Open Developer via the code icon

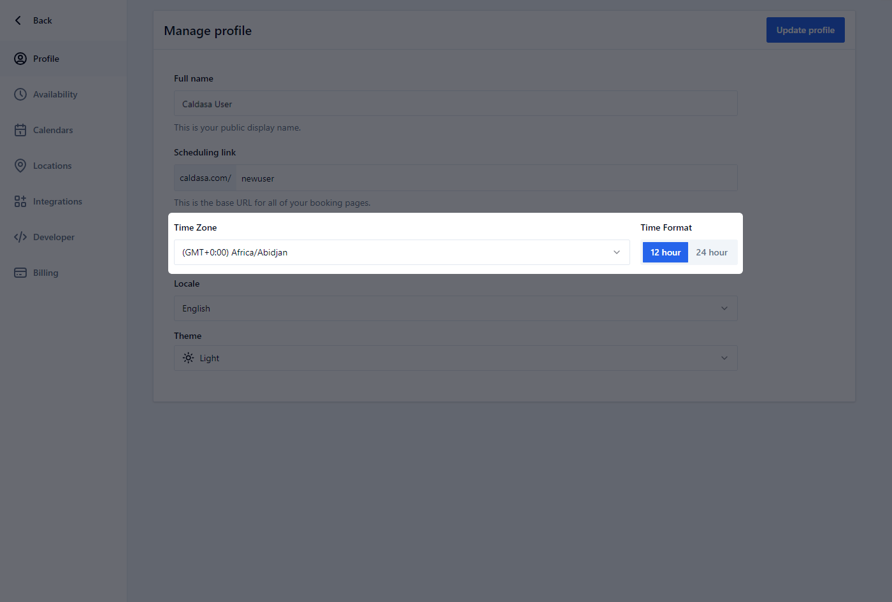point(20,236)
